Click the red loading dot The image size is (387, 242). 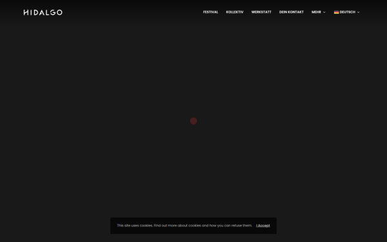[x=193, y=121]
